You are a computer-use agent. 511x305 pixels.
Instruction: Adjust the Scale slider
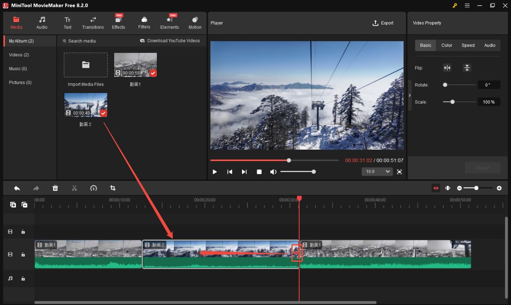[459, 102]
